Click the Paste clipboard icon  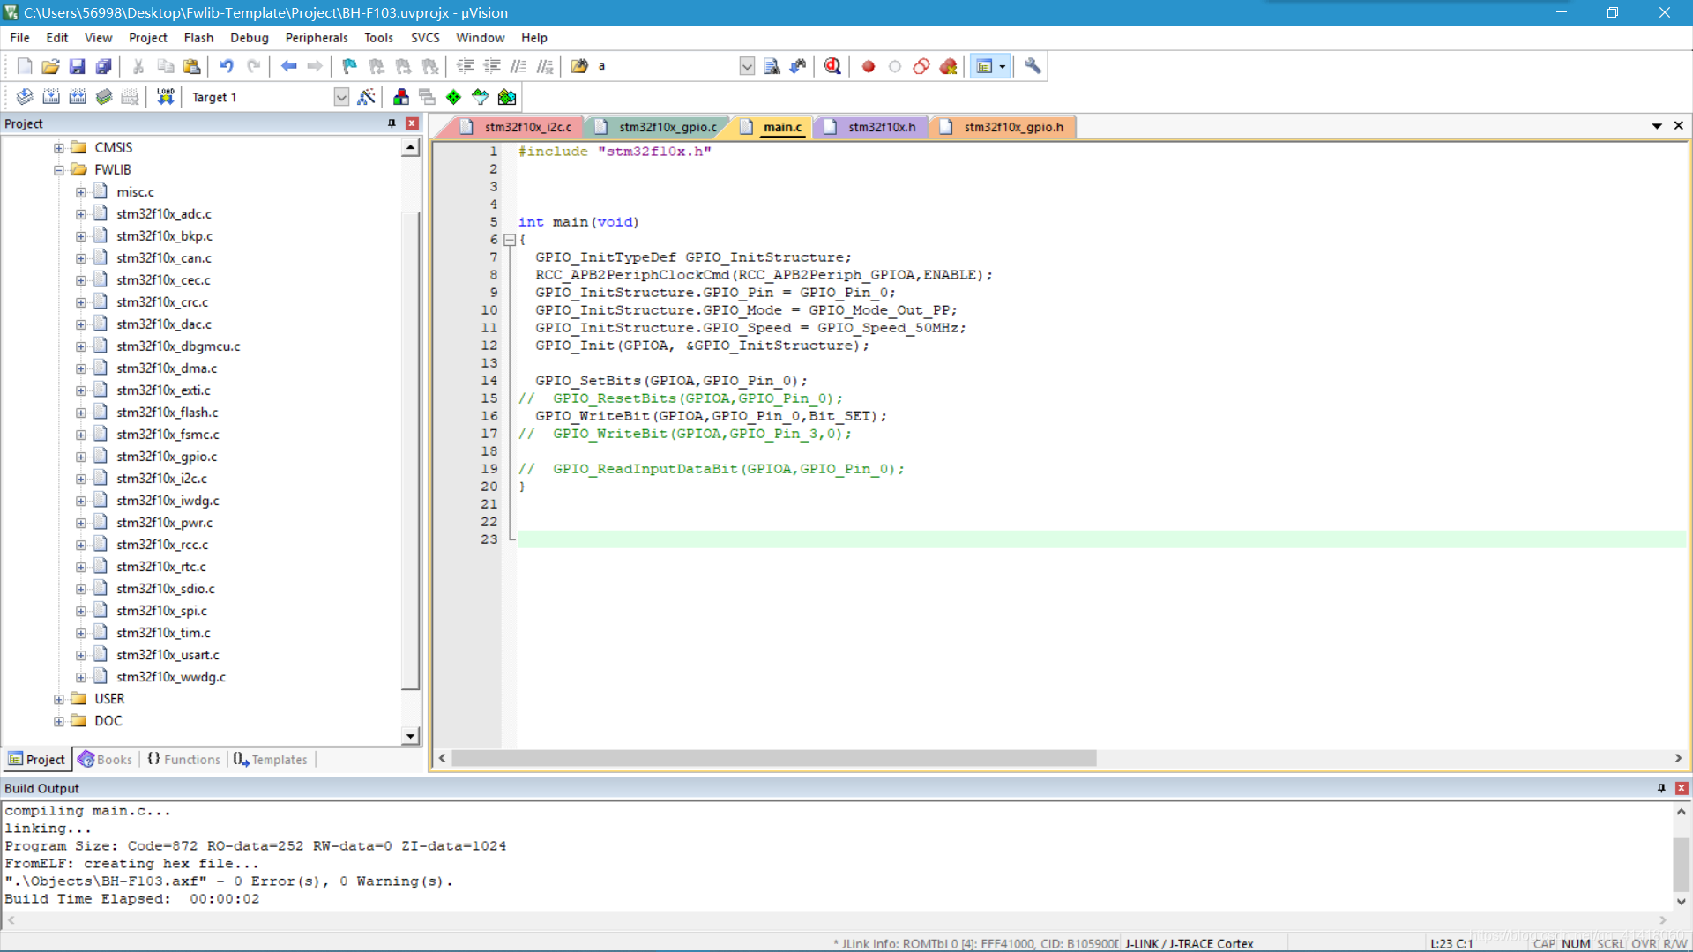tap(191, 66)
